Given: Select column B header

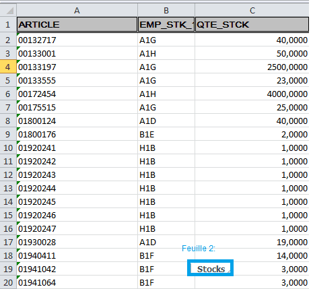Looking at the screenshot, I should point(166,10).
